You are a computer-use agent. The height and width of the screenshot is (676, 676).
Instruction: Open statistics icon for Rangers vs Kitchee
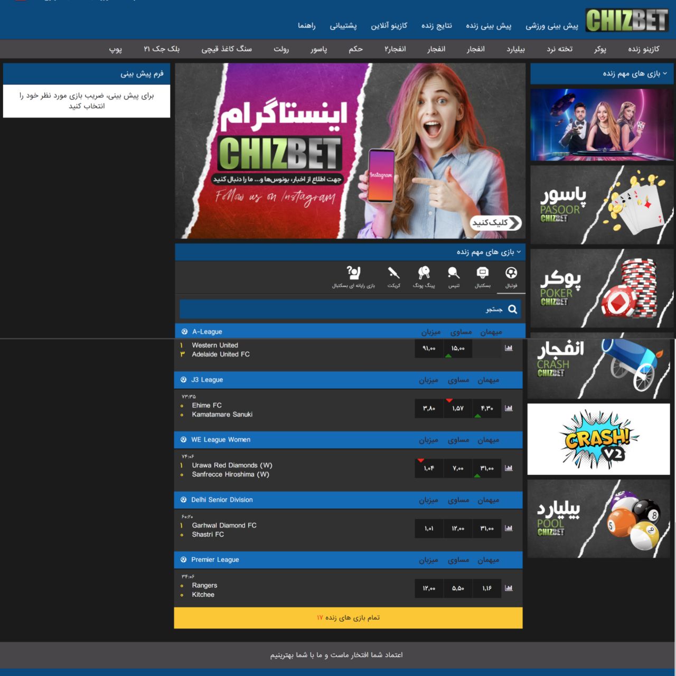pos(508,588)
